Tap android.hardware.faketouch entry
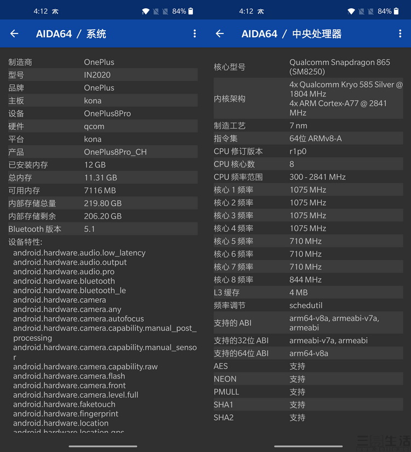The height and width of the screenshot is (452, 411). tap(64, 404)
